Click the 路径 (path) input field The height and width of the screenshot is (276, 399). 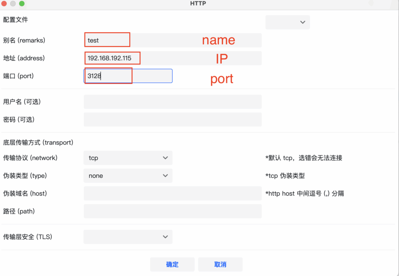(172, 212)
